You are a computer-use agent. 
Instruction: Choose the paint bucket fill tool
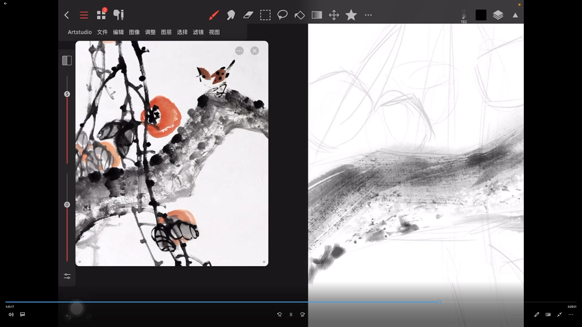tap(299, 15)
